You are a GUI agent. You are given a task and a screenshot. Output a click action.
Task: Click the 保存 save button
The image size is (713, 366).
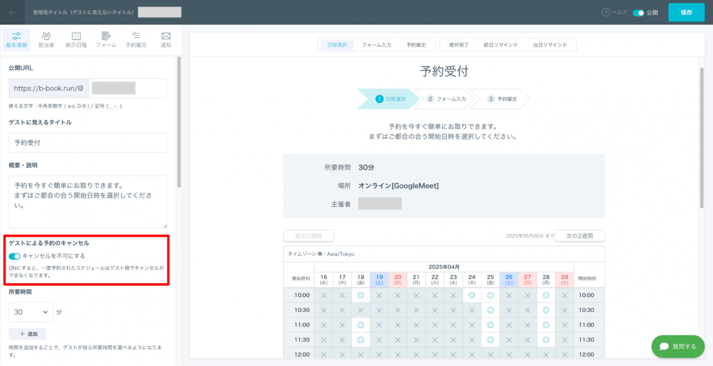coord(686,13)
